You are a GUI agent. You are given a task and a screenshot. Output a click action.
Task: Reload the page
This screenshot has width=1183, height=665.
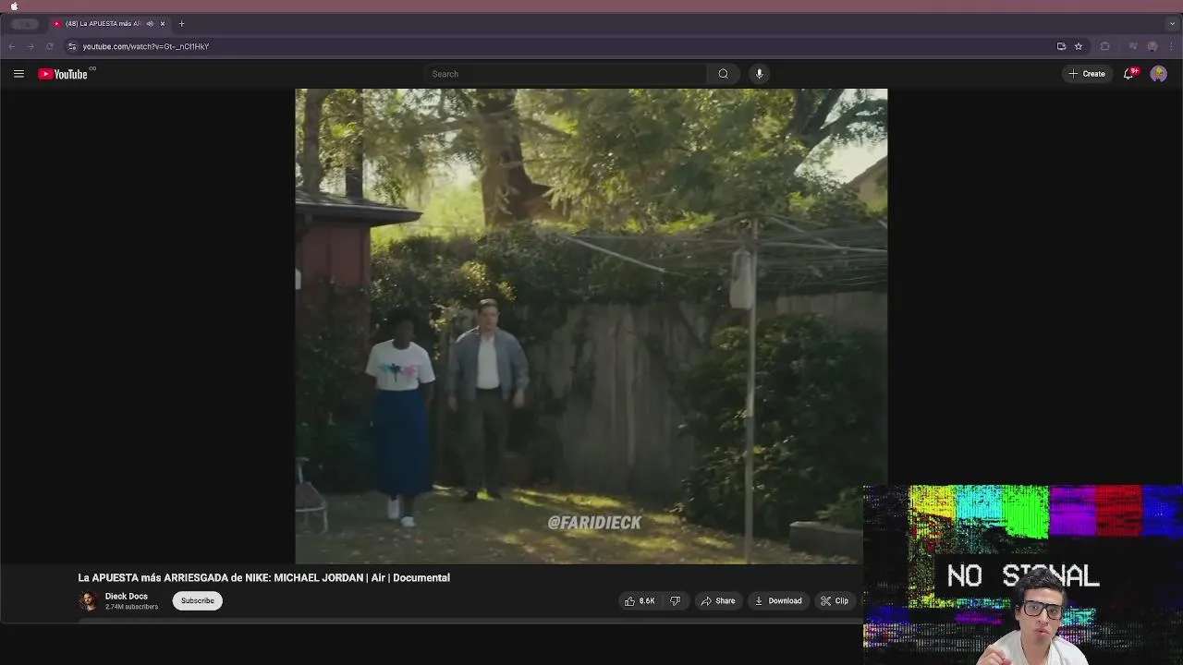(49, 46)
